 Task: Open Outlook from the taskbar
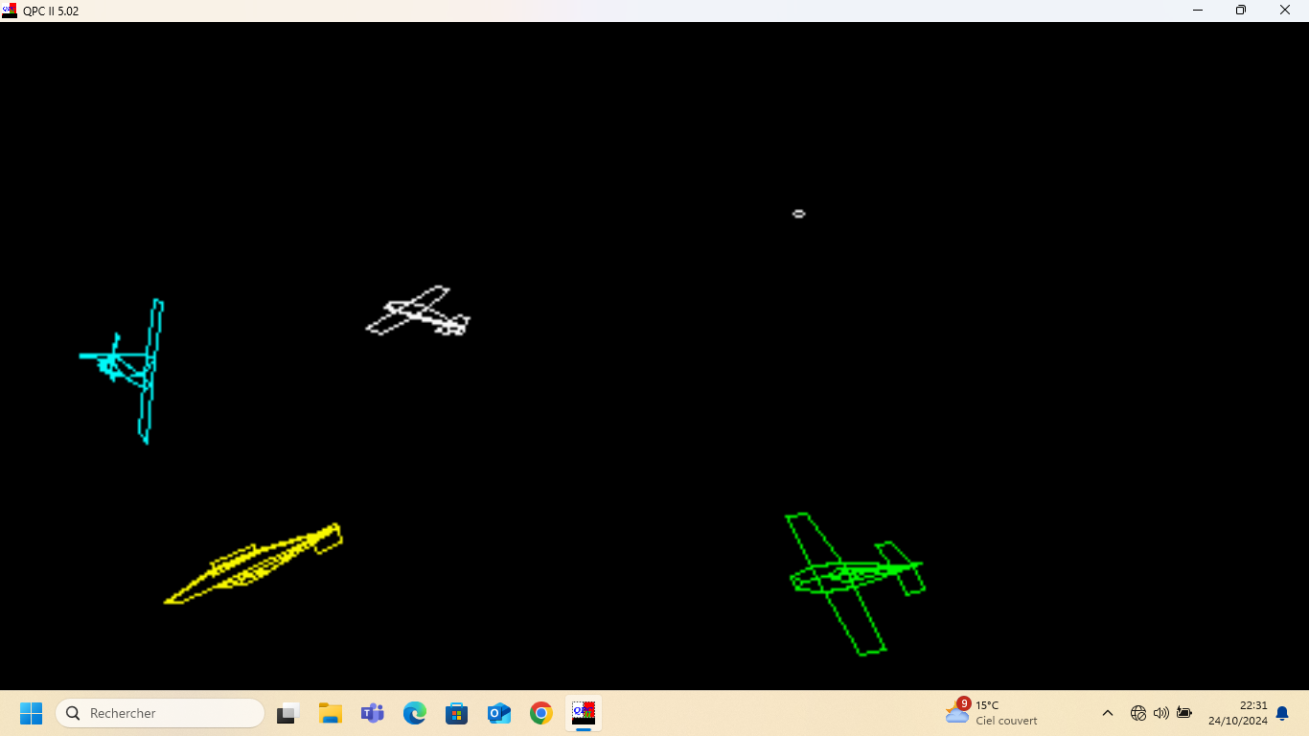(499, 713)
